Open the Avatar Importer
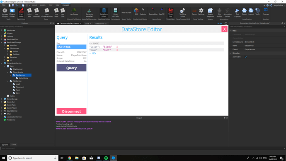Screen dimensions: 286x161 [210, 12]
